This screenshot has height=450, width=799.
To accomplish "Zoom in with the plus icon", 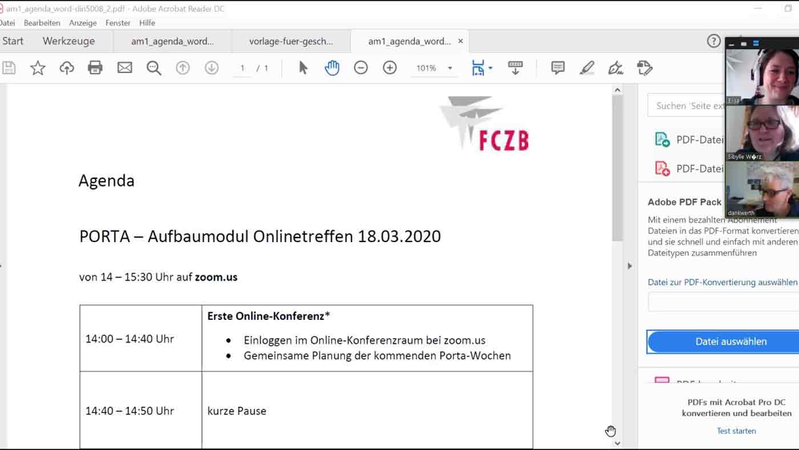I will (390, 68).
